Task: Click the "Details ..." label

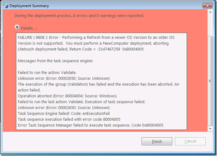Action: 29,28
